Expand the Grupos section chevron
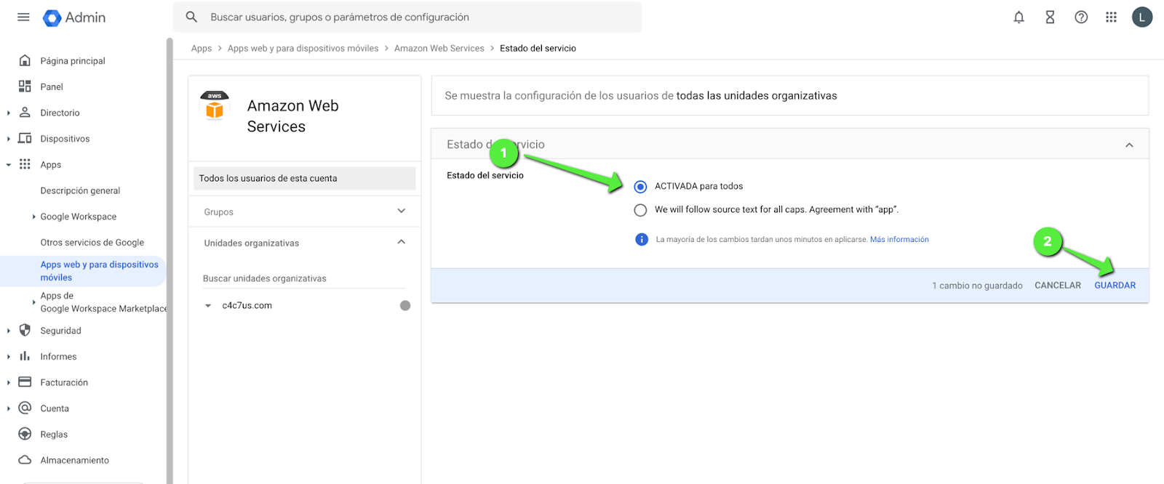This screenshot has height=484, width=1164. pyautogui.click(x=401, y=211)
